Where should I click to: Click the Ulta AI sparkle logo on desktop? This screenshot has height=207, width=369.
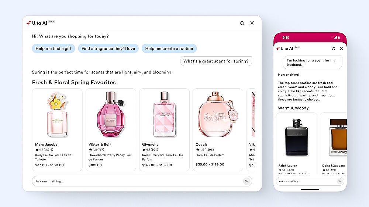click(28, 23)
